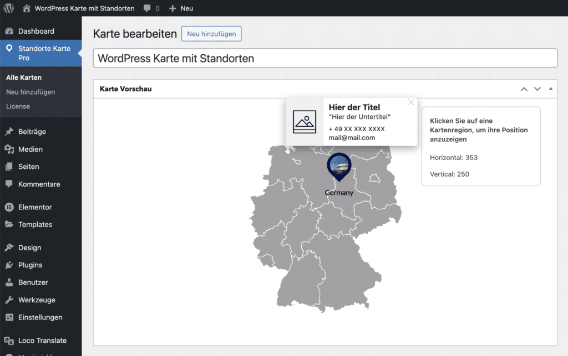Click the Hier der Titel popup heading
Viewport: 568px width, 356px height.
click(354, 107)
